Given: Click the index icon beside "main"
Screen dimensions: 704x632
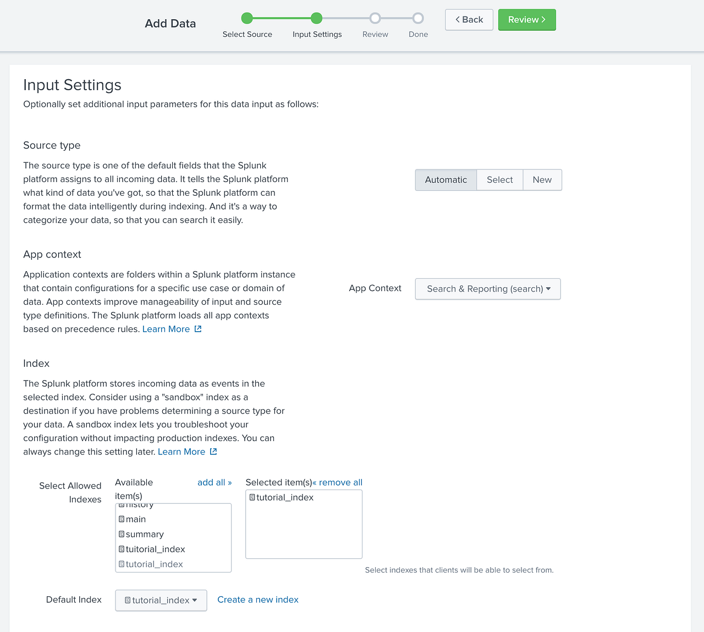Looking at the screenshot, I should click(x=122, y=519).
